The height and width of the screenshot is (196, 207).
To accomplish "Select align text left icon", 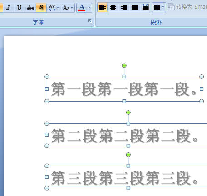I will 103,7.
